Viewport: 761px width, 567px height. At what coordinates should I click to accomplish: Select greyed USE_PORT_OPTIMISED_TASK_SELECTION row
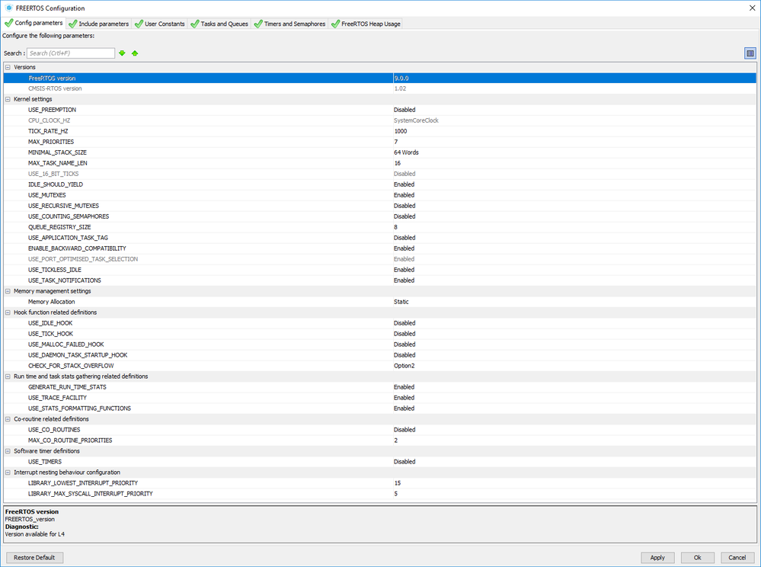tap(379, 260)
